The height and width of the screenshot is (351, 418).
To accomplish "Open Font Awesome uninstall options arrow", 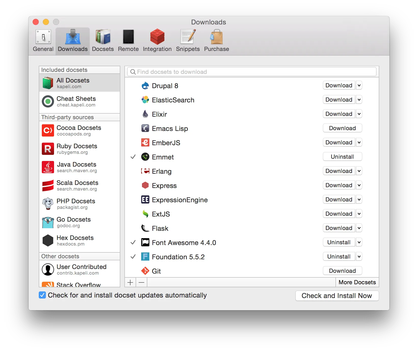I will (359, 242).
